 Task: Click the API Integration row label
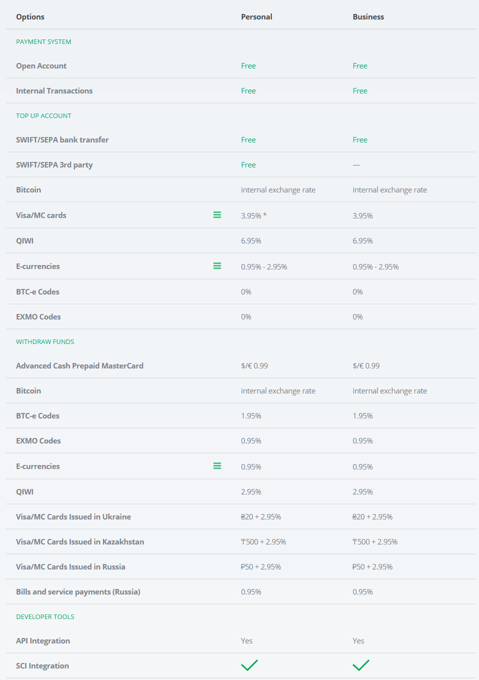[43, 641]
